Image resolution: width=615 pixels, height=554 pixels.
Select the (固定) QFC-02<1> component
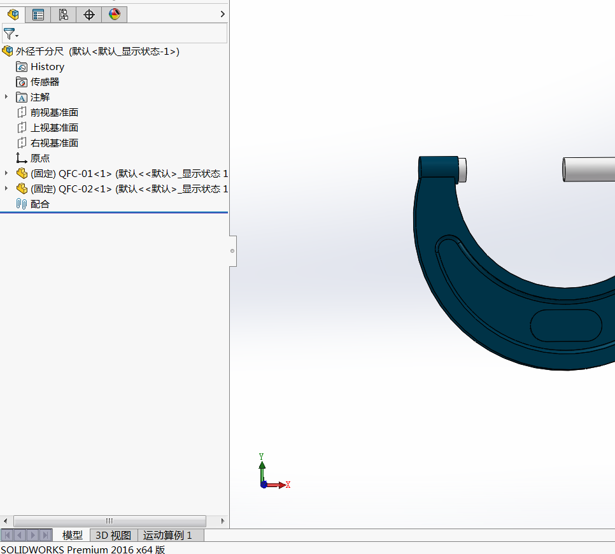[x=129, y=189]
